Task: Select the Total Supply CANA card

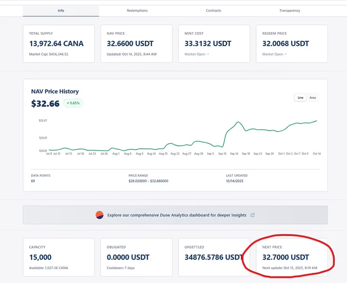Action: (59, 43)
